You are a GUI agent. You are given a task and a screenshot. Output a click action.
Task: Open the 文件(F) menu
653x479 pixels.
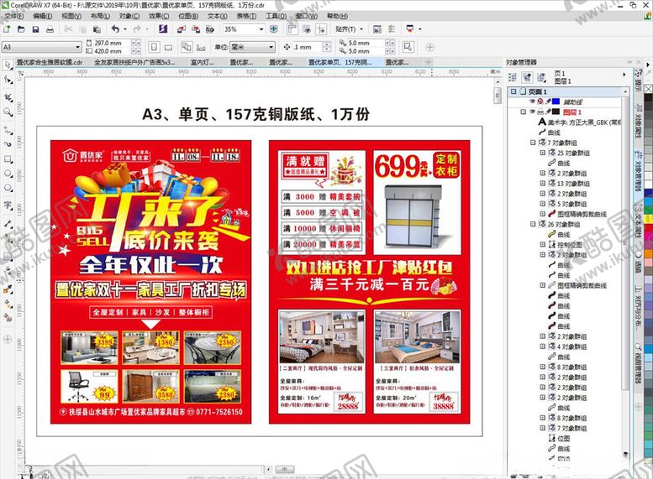(13, 16)
